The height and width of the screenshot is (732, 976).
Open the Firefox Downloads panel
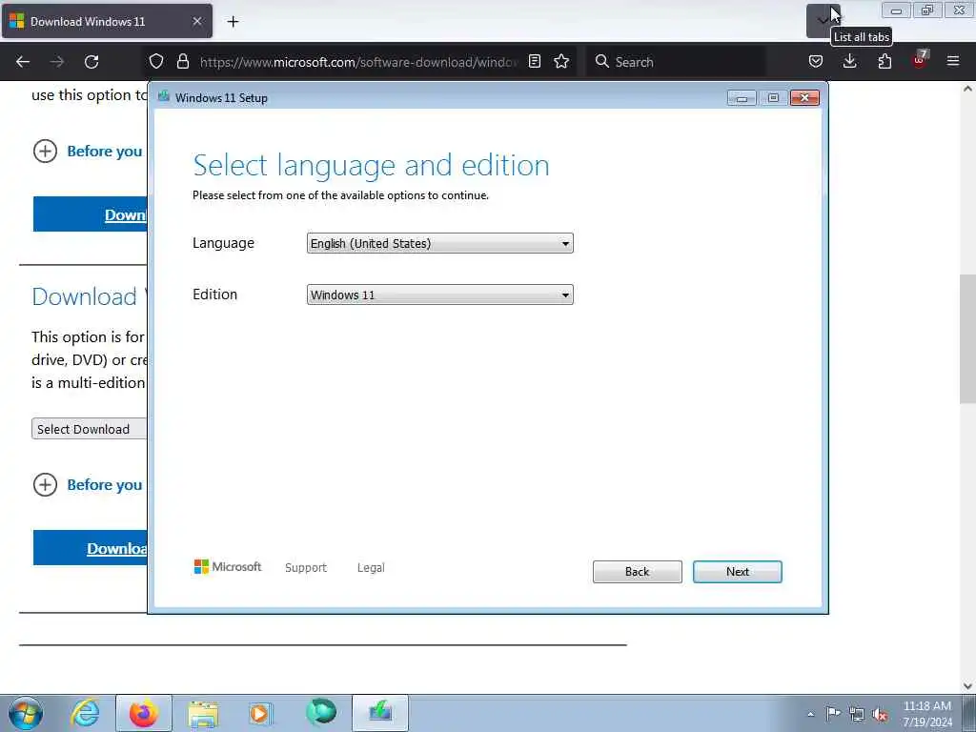[849, 61]
